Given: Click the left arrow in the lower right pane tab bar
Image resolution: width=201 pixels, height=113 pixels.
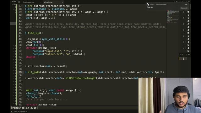Looking at the screenshot, I should pyautogui.click(x=181, y=55).
